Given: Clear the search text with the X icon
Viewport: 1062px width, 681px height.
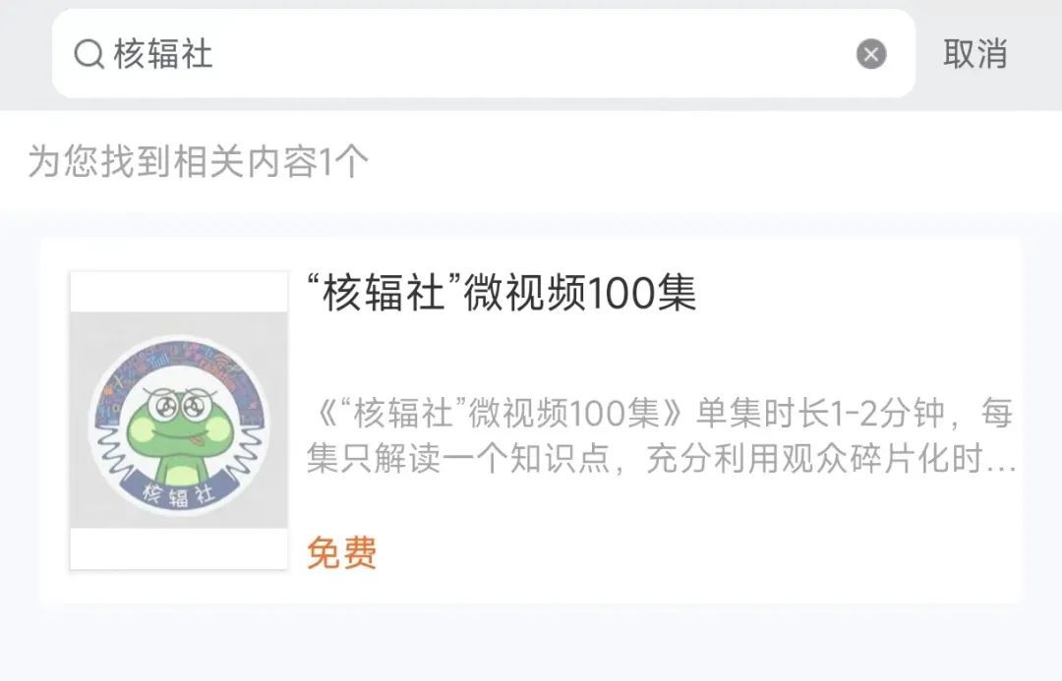Looking at the screenshot, I should pyautogui.click(x=871, y=54).
